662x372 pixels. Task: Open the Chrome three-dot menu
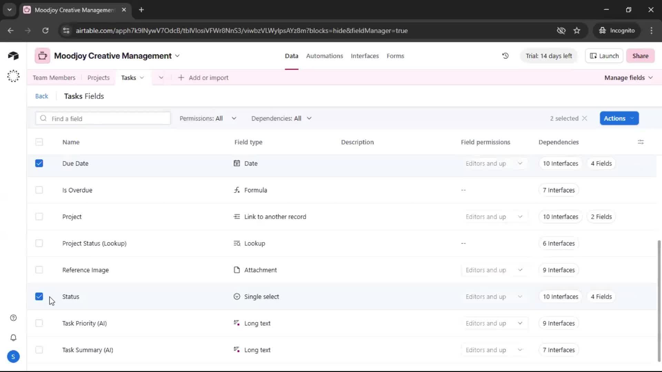(x=651, y=31)
